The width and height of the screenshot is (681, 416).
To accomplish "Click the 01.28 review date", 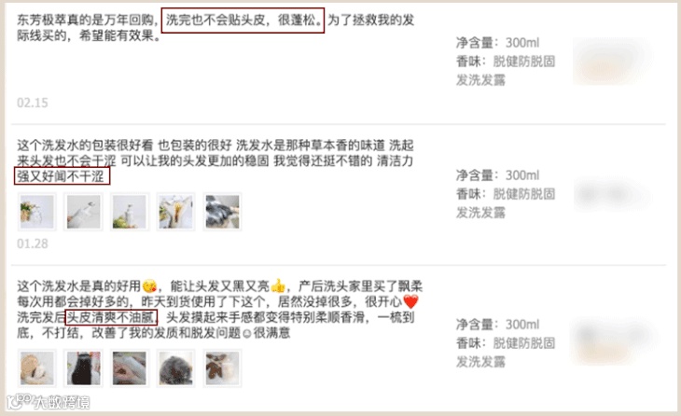I will point(33,243).
